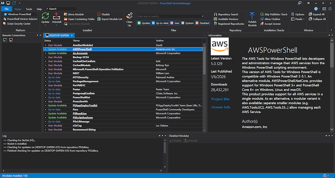Click the first icon in Remote Connections panel
This screenshot has height=178, width=335.
click(5, 40)
